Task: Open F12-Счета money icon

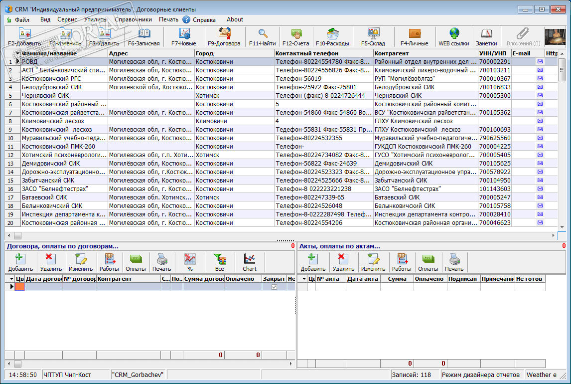Action: 295,33
